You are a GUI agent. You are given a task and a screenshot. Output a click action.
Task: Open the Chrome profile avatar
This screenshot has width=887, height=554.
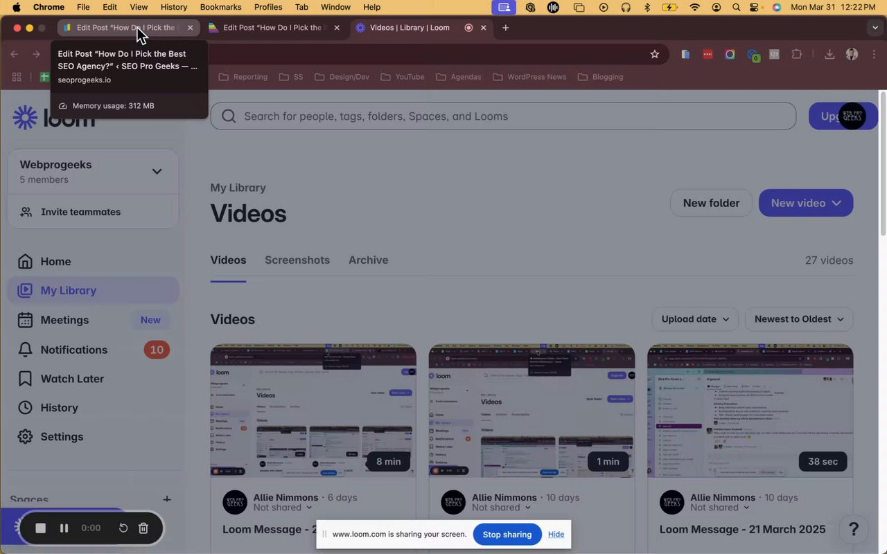(852, 54)
